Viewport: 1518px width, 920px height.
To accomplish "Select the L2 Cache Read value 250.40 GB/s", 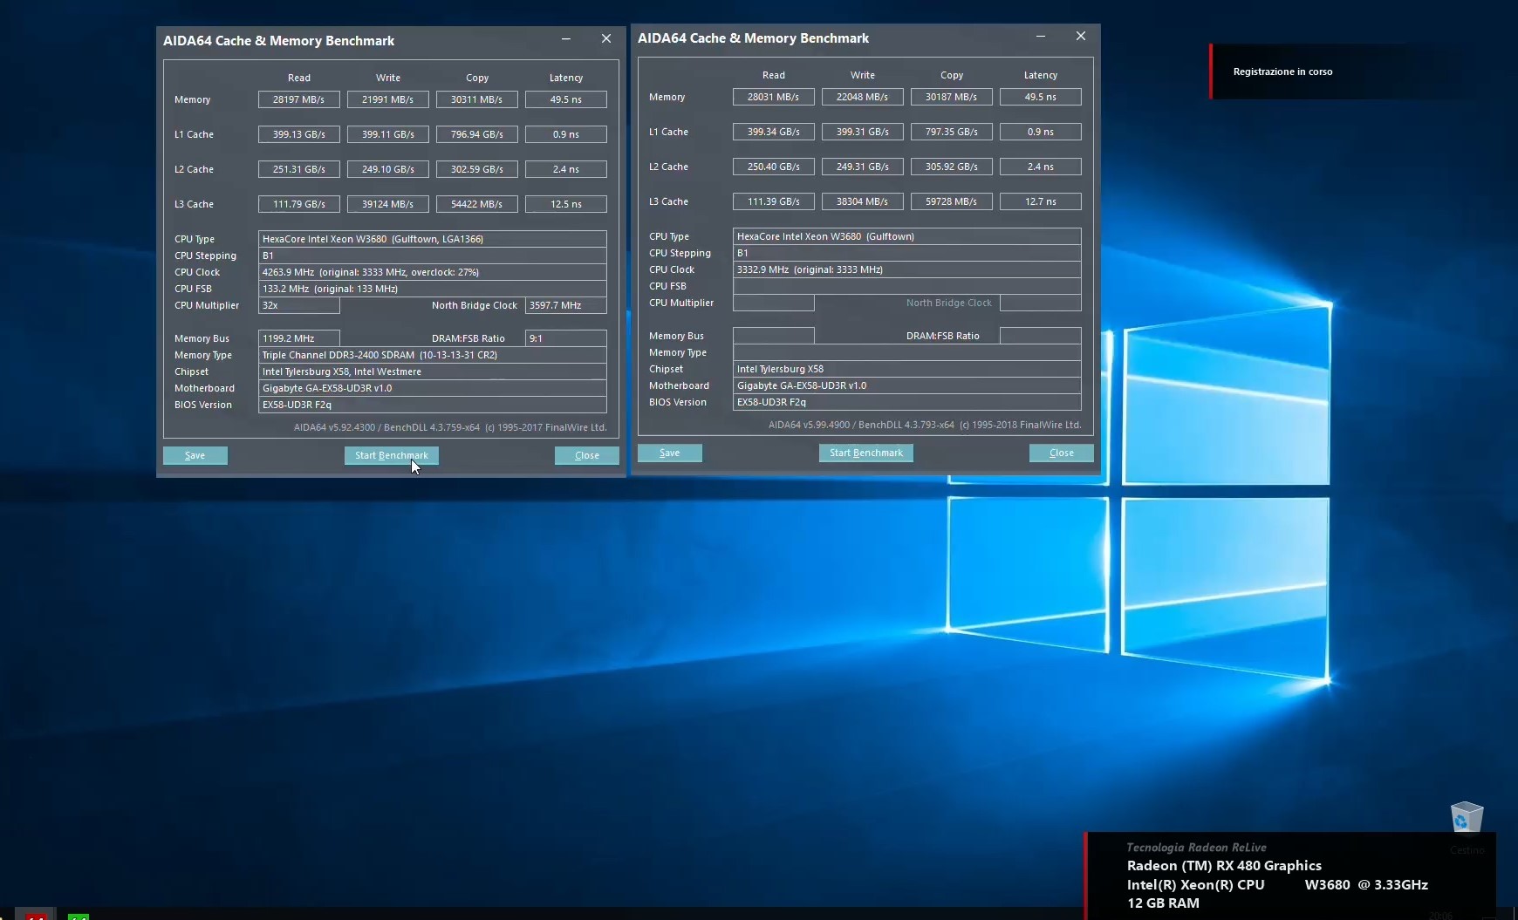I will 774,167.
